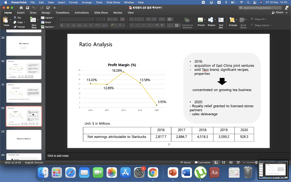Expand the Paste options arrow
This screenshot has width=291, height=182.
coord(10,20)
